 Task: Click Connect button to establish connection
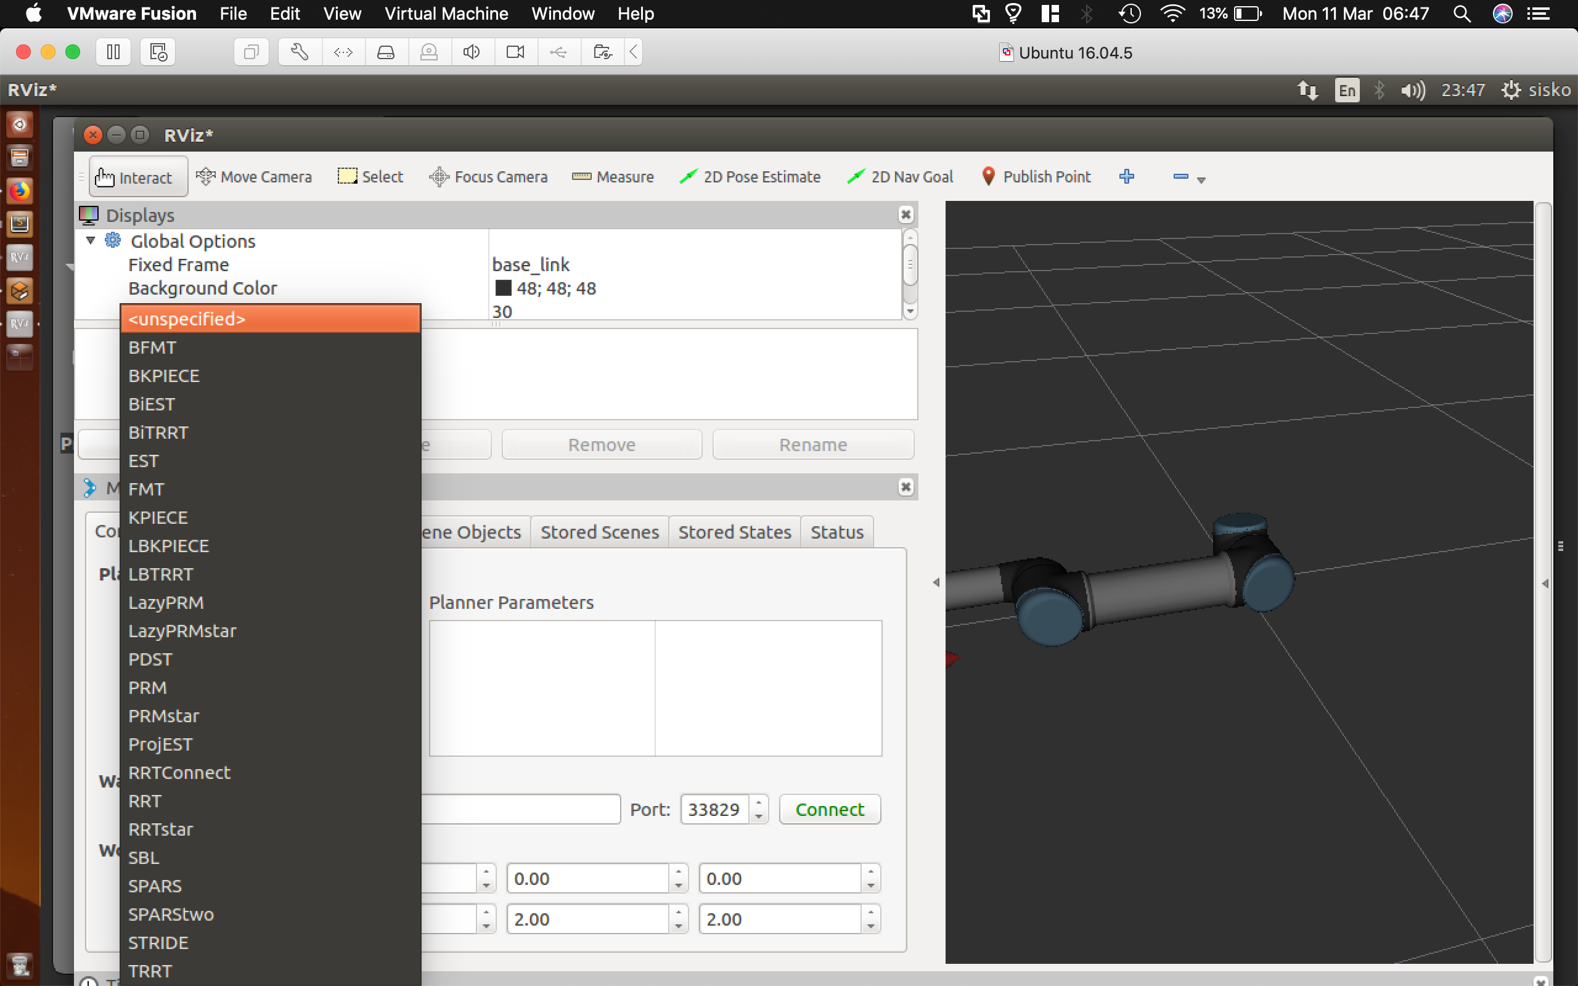click(829, 809)
